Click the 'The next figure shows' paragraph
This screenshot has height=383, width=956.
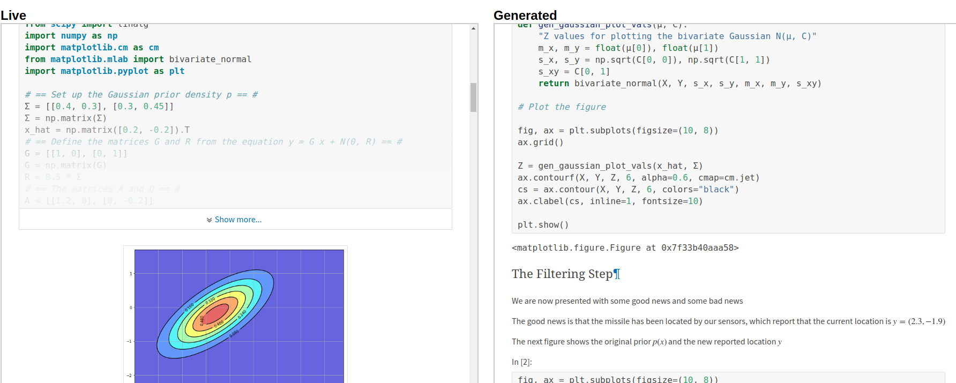[x=647, y=342]
